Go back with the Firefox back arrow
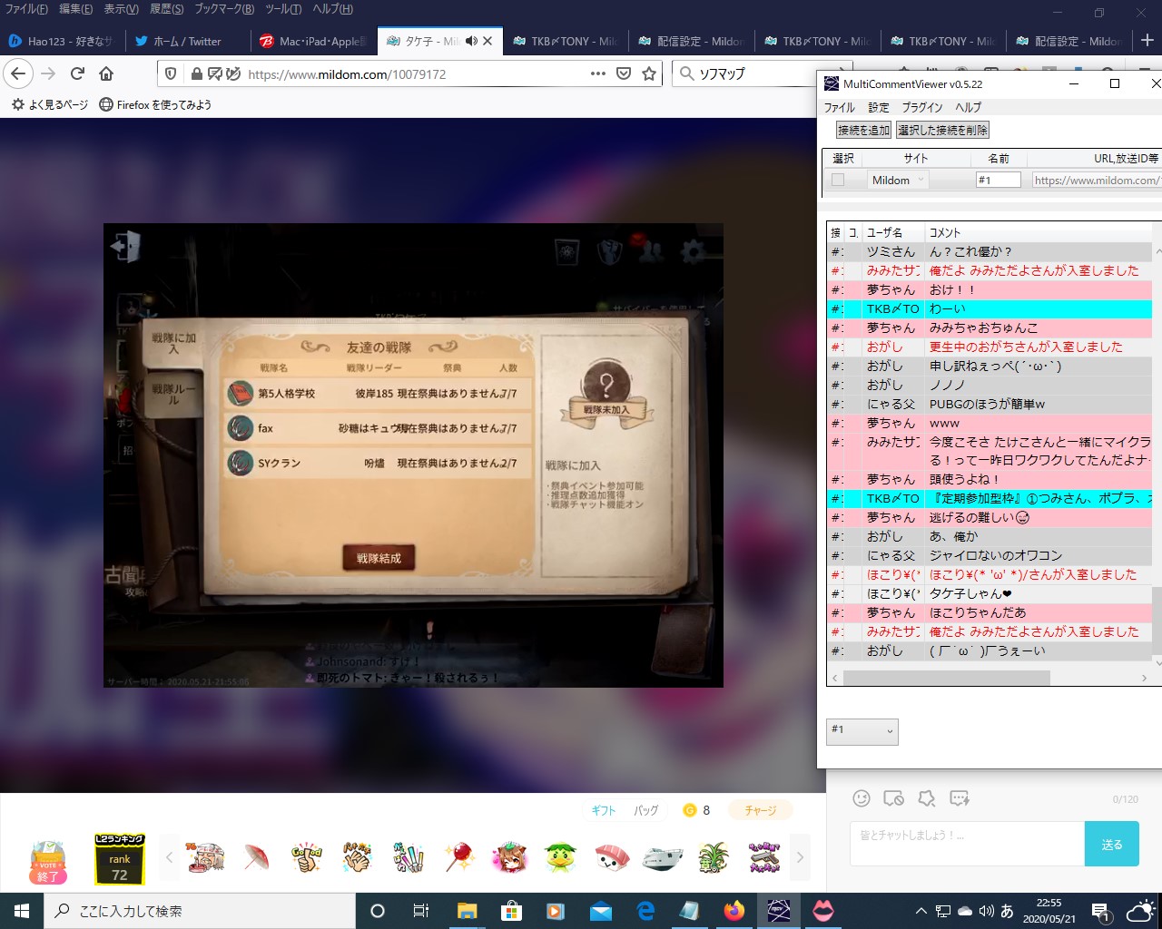Image resolution: width=1162 pixels, height=929 pixels. 19,73
